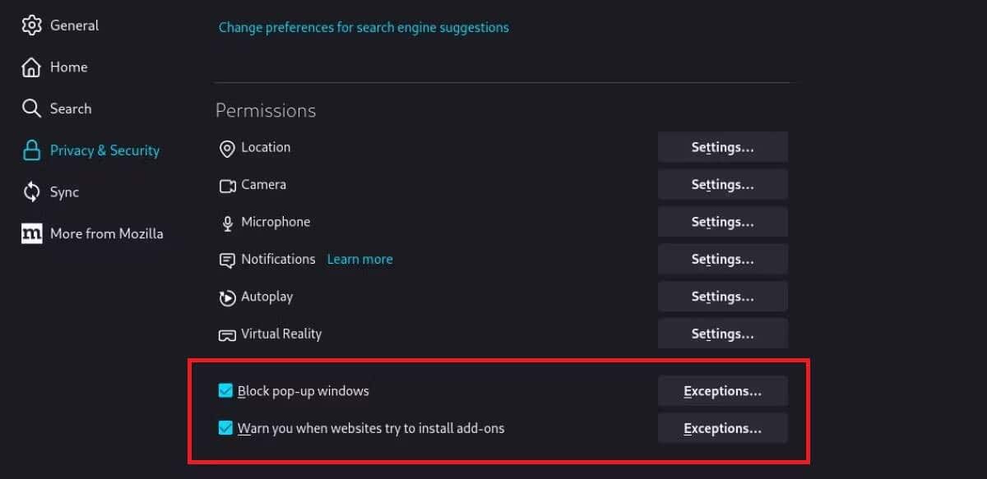The width and height of the screenshot is (987, 479).
Task: Switch to the Sync settings section
Action: pos(65,191)
